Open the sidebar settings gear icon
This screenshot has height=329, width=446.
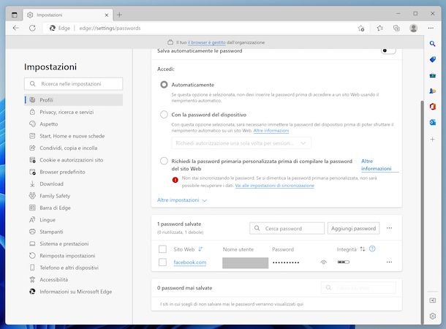pos(432,316)
